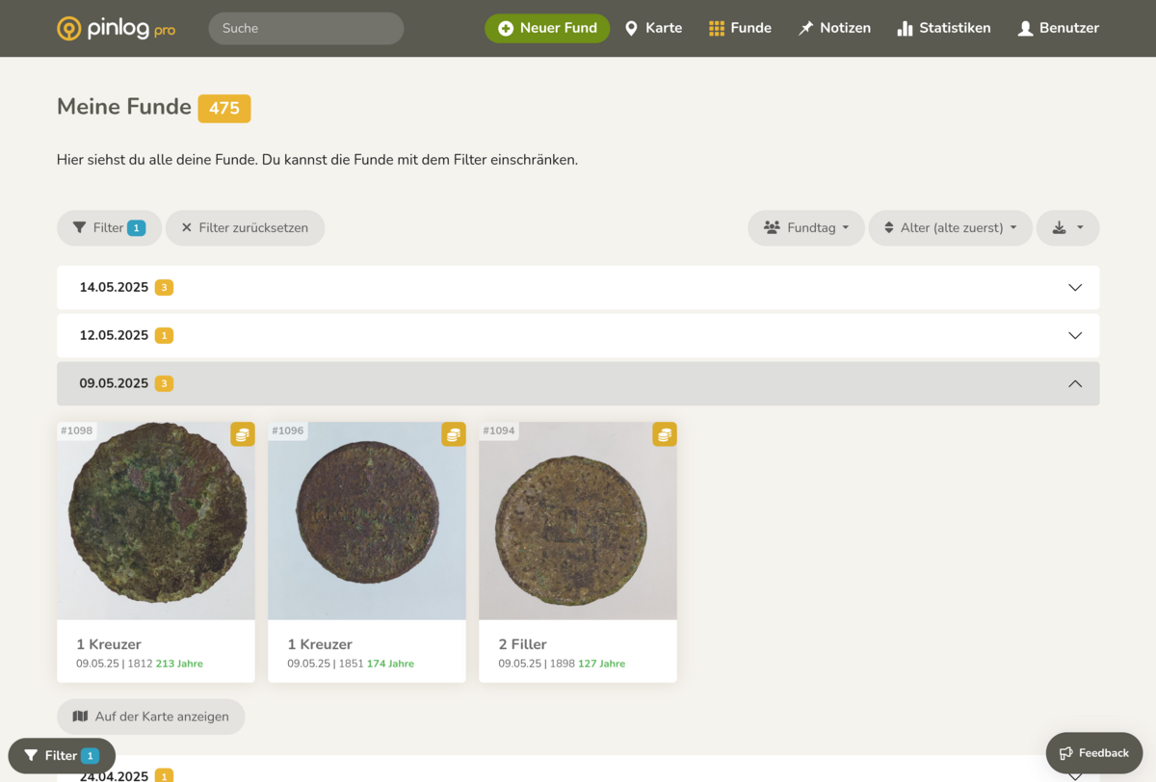Click the #1094 id label
The width and height of the screenshot is (1156, 782).
coord(499,430)
